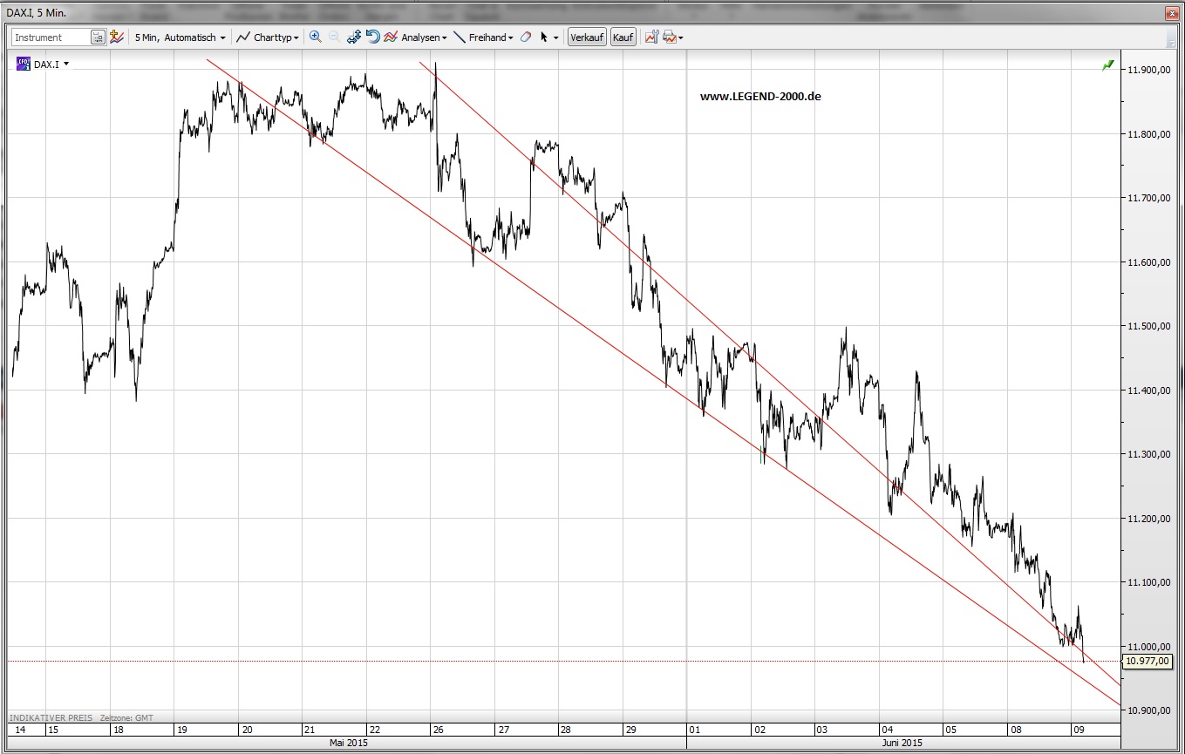
Task: Click the grayed Zoom out magnifier icon
Action: click(334, 37)
